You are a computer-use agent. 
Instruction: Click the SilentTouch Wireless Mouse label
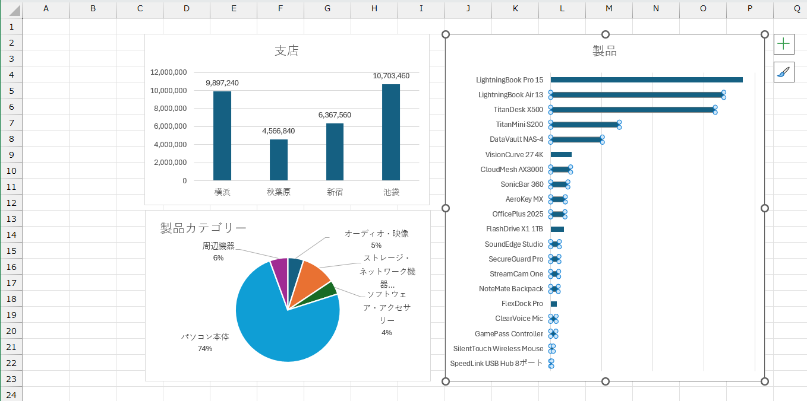pyautogui.click(x=498, y=349)
